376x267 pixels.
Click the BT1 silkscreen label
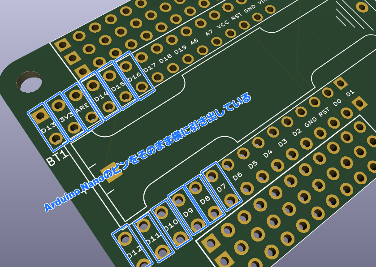click(57, 158)
